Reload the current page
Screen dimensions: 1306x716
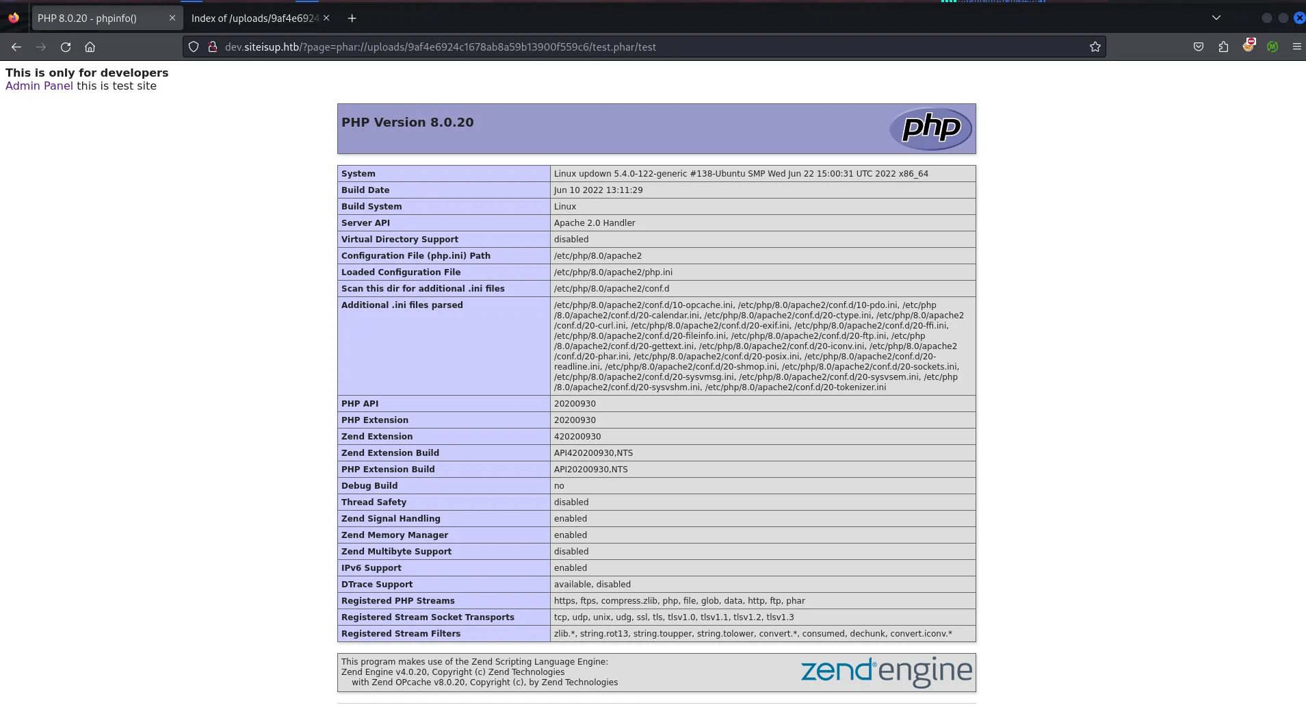[x=66, y=47]
